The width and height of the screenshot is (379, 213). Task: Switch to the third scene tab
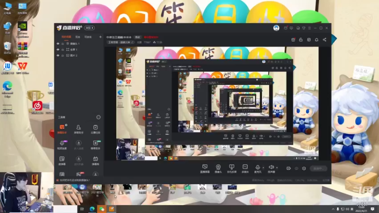(88, 37)
